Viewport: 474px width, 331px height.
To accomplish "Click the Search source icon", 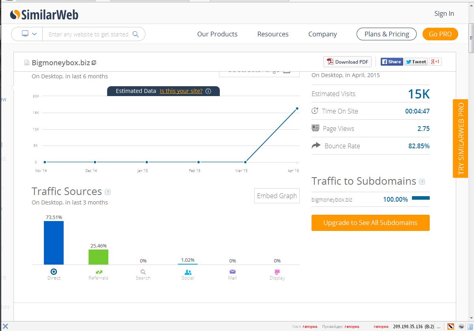I will tap(143, 272).
